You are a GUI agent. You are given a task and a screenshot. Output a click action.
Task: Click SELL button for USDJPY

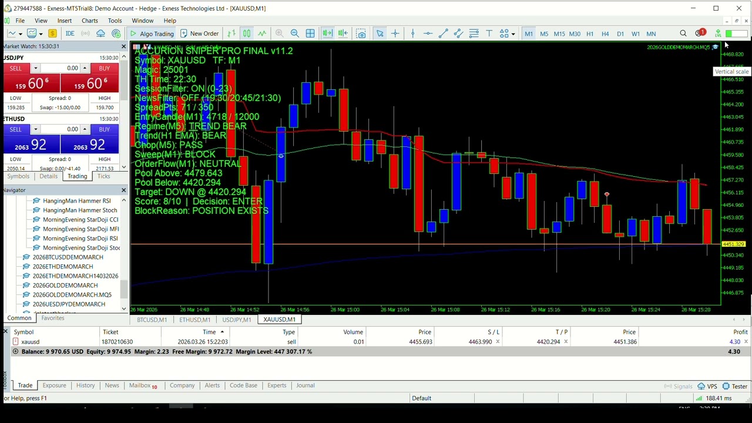pos(15,68)
